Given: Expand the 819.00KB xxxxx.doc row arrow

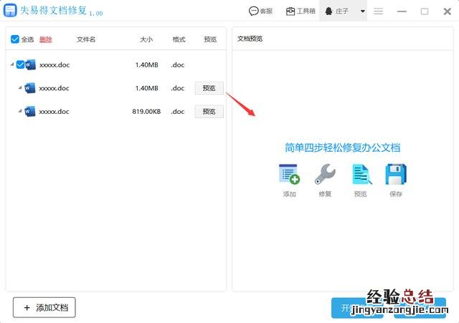Looking at the screenshot, I should pyautogui.click(x=19, y=112).
